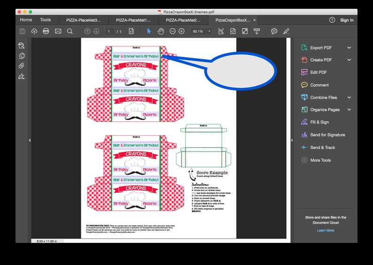Open the PIZZA-PlaceMat2 tab

pos(183,20)
